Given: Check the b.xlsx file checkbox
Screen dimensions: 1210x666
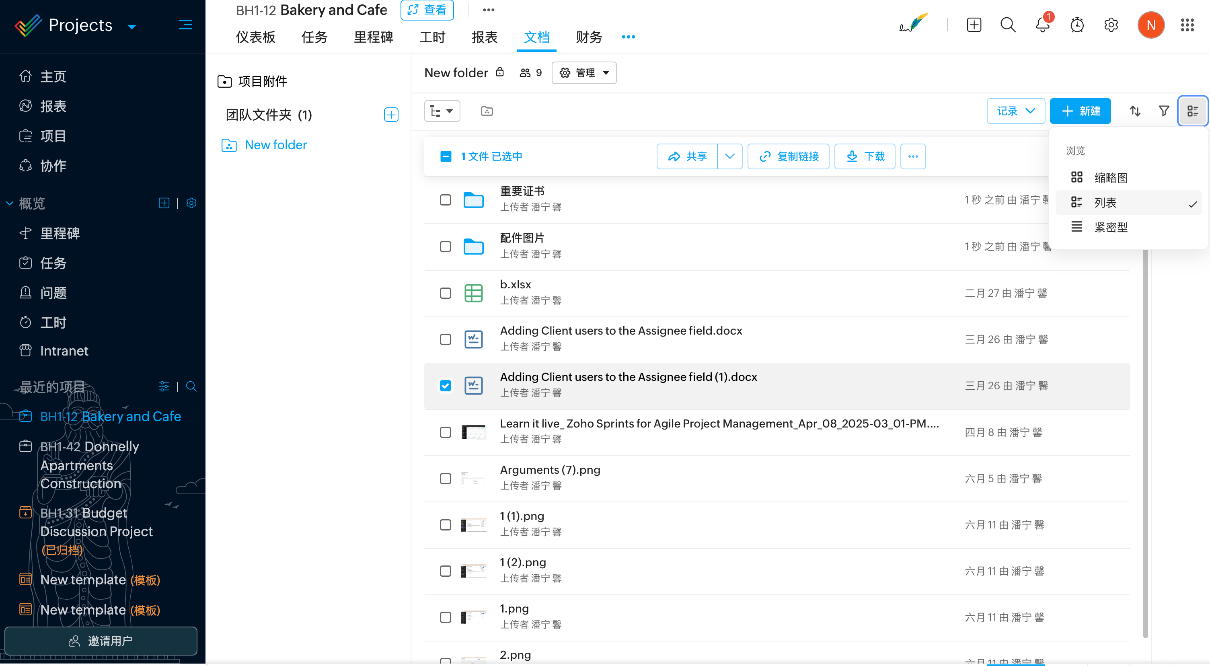Looking at the screenshot, I should click(x=445, y=293).
